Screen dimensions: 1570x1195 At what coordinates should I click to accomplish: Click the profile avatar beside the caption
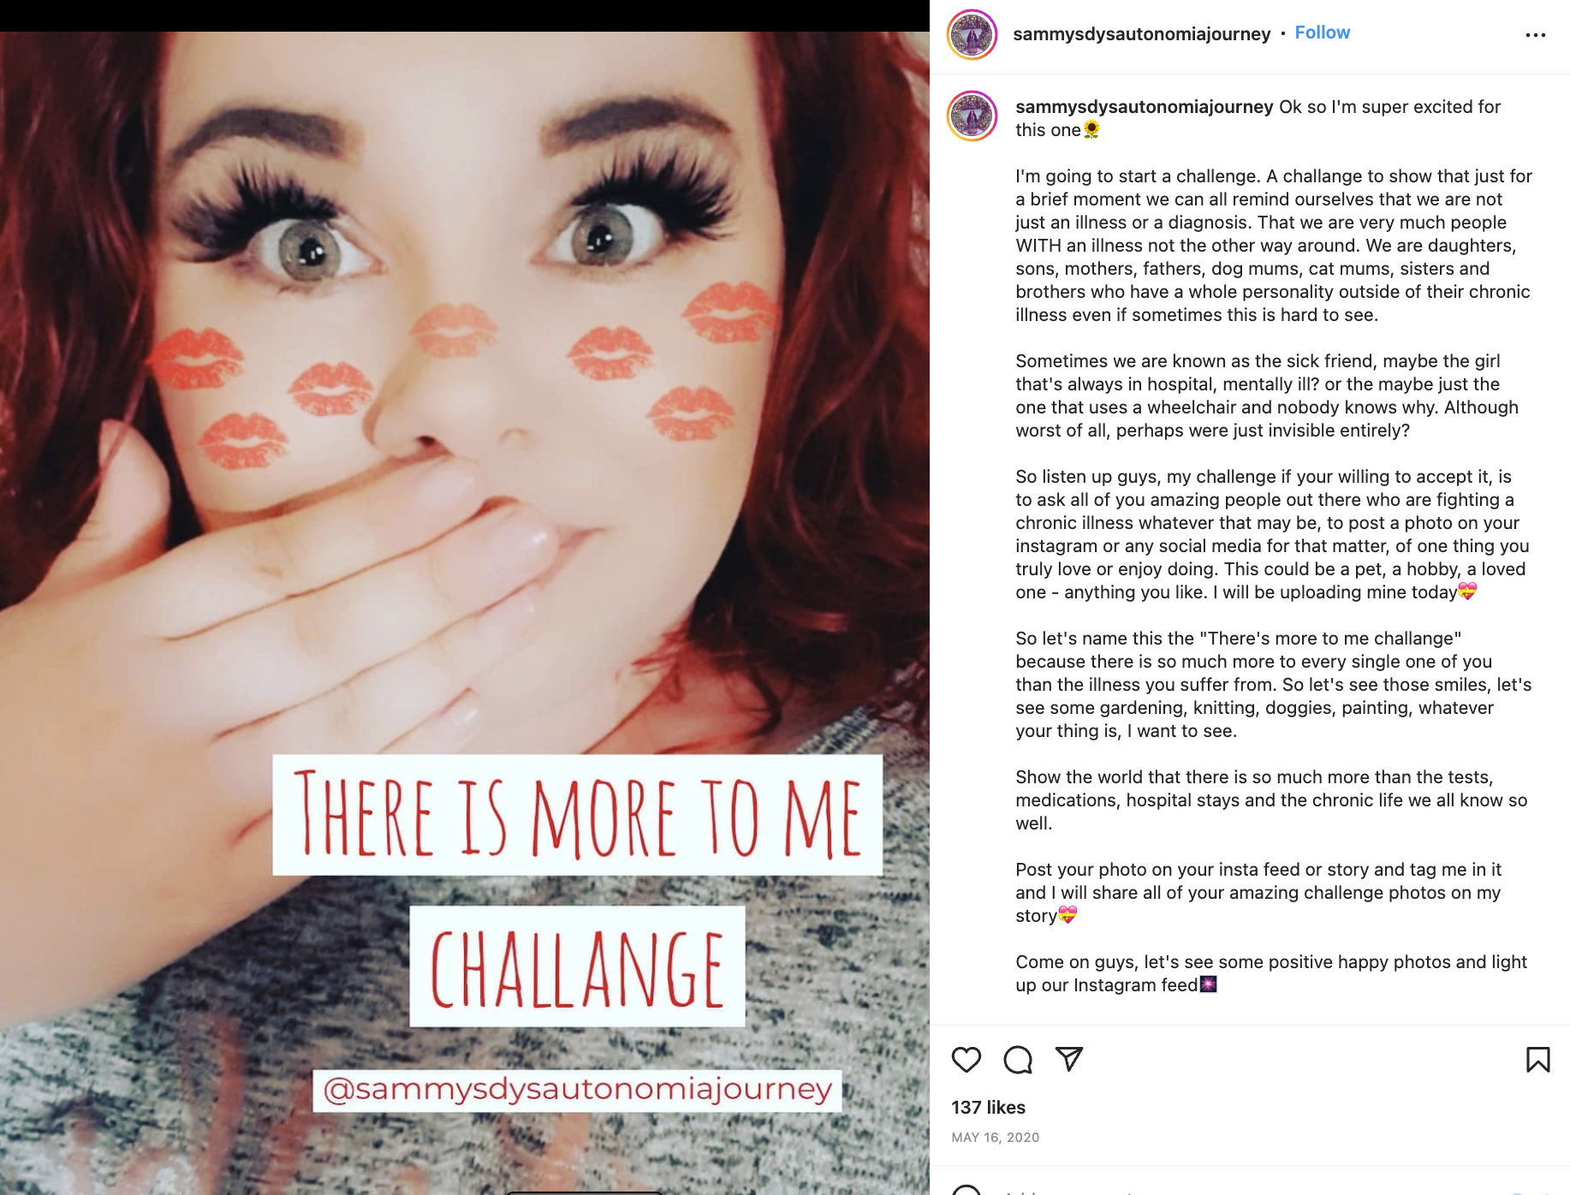click(x=972, y=116)
